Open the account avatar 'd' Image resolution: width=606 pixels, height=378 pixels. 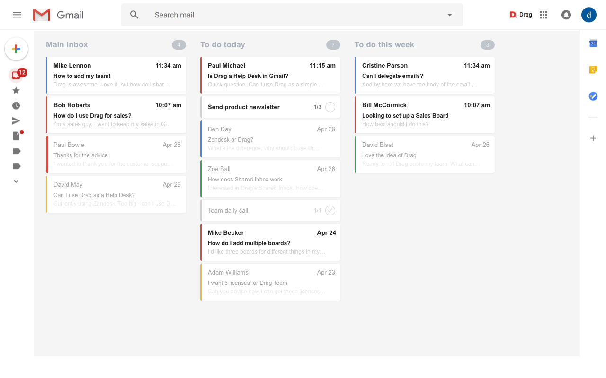tap(589, 15)
